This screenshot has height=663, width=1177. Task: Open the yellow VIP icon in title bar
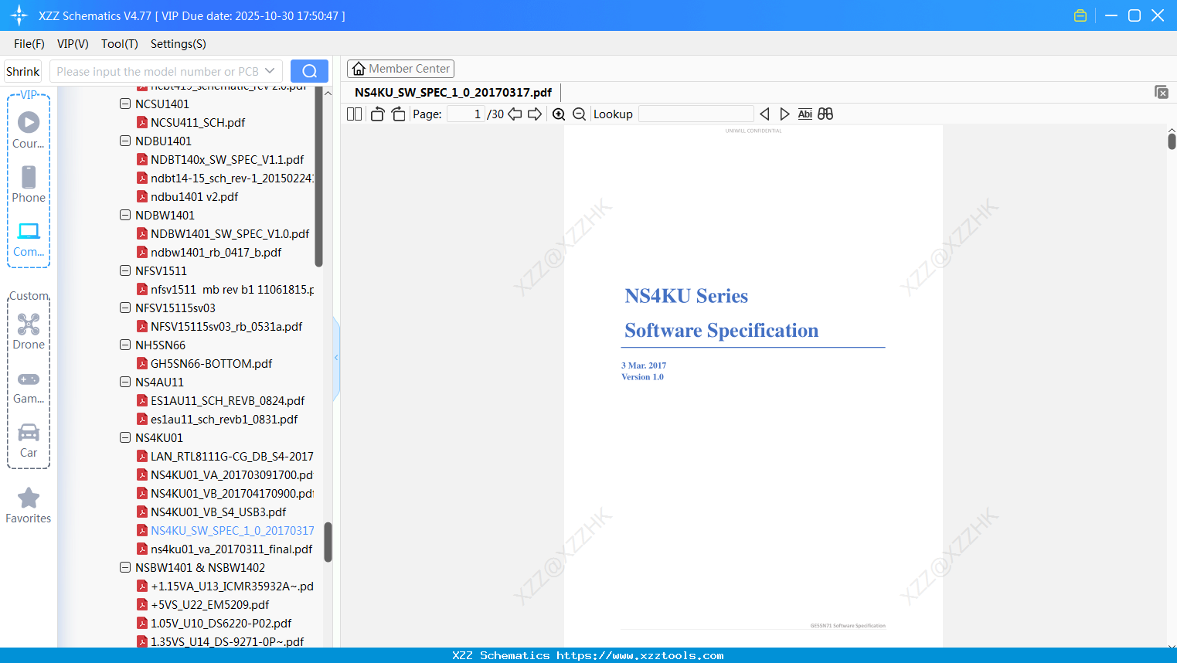1080,15
